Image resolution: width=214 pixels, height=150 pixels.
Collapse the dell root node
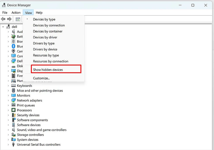pos(3,27)
